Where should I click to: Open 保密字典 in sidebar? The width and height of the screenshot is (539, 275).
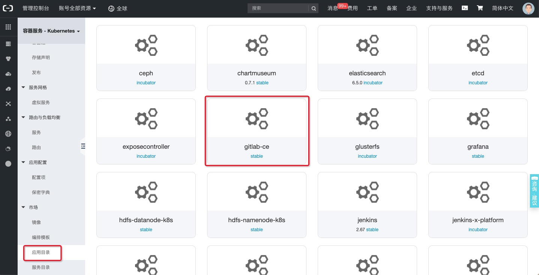pos(41,192)
